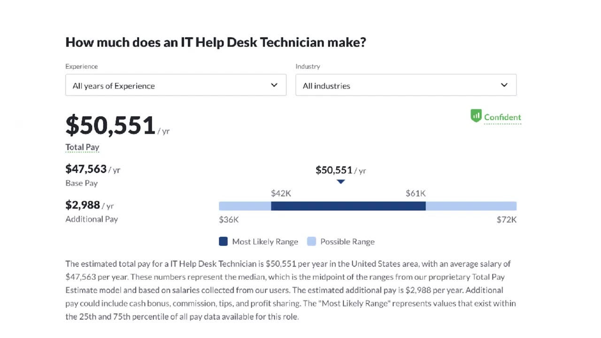Click the right light Possible Range segment

coord(471,206)
